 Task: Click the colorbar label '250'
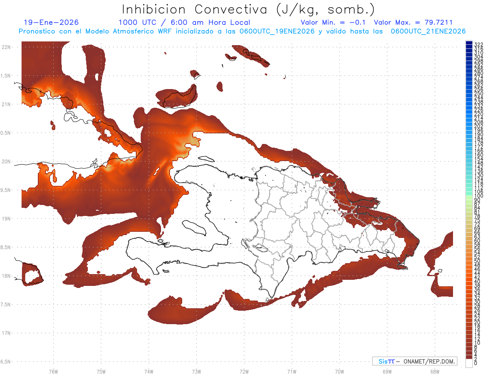[x=478, y=94]
